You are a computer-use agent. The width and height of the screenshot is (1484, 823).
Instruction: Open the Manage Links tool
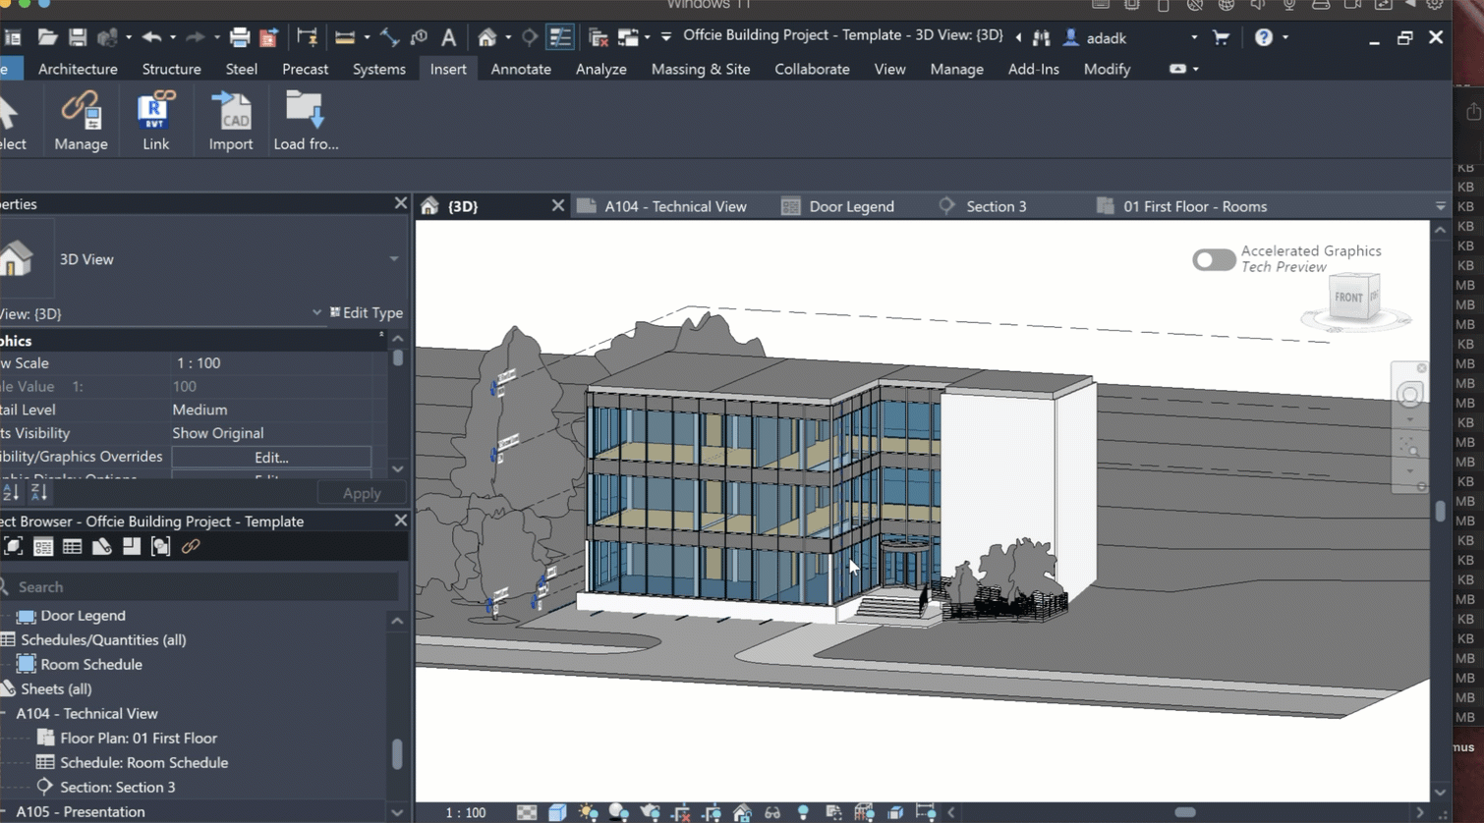point(81,116)
